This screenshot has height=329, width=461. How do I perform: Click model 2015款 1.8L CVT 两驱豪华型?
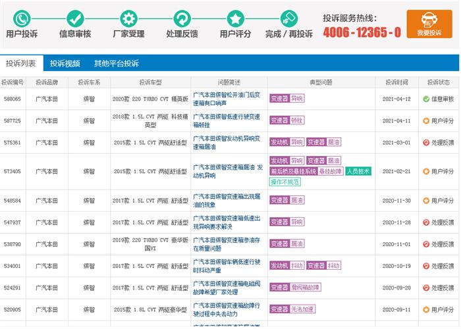[150, 310]
